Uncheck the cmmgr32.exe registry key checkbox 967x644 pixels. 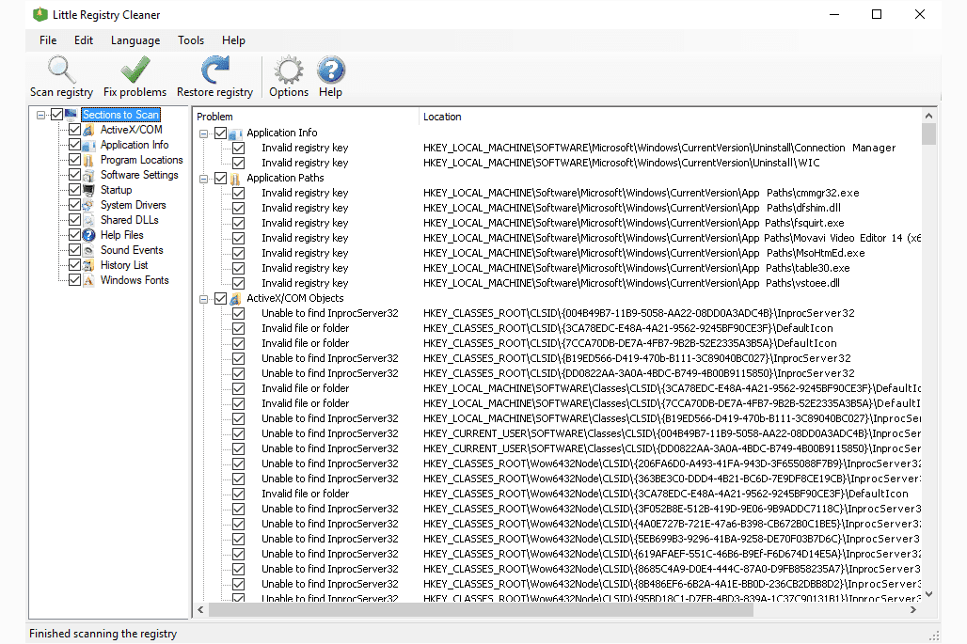coord(239,193)
